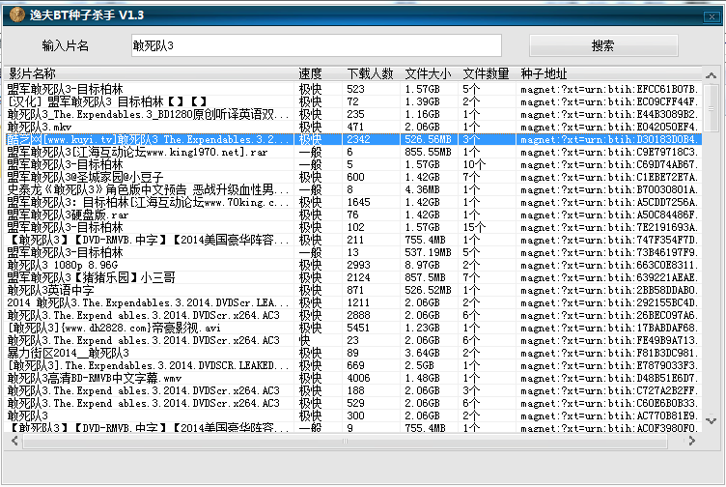This screenshot has height=487, width=726.
Task: Click the app logo icon in title bar
Action: [x=17, y=14]
